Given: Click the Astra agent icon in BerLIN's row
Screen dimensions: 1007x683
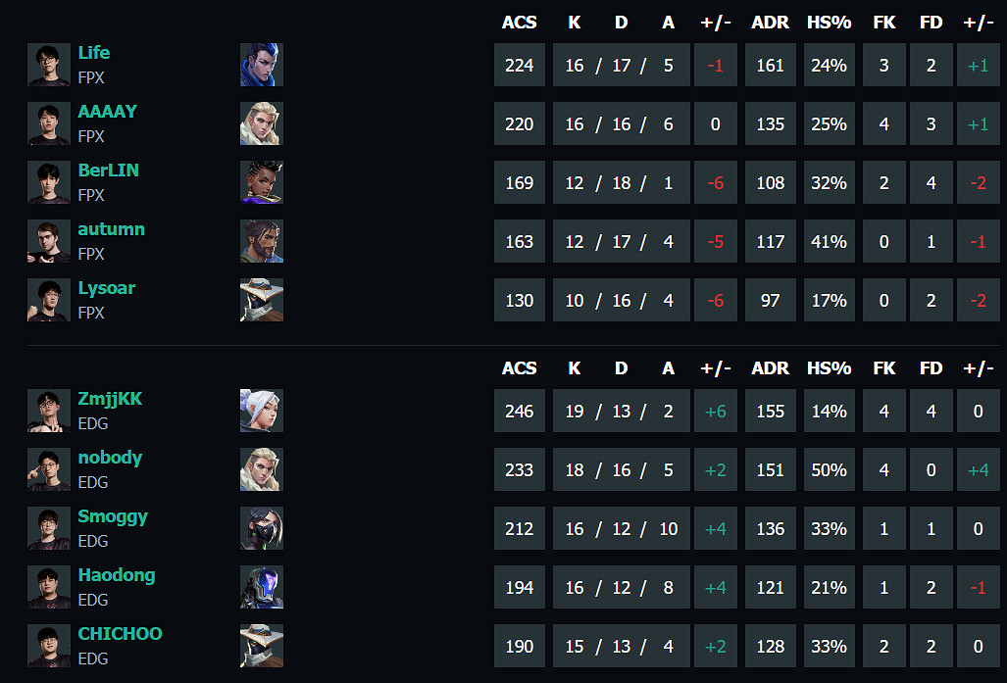Looking at the screenshot, I should pos(261,182).
